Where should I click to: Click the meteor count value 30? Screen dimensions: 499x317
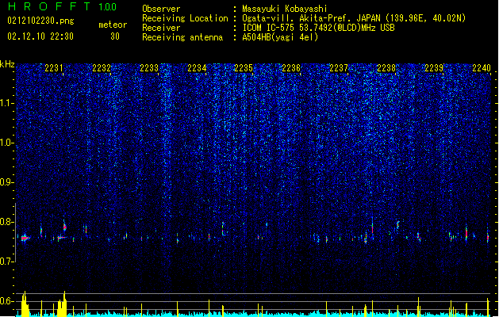(115, 36)
